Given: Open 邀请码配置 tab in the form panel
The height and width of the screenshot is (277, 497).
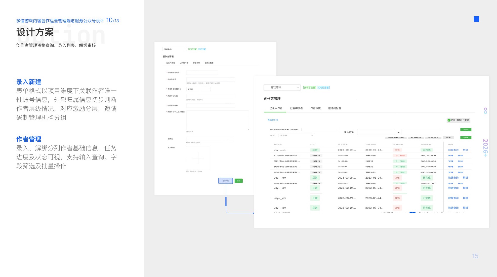Looking at the screenshot, I should (209, 63).
